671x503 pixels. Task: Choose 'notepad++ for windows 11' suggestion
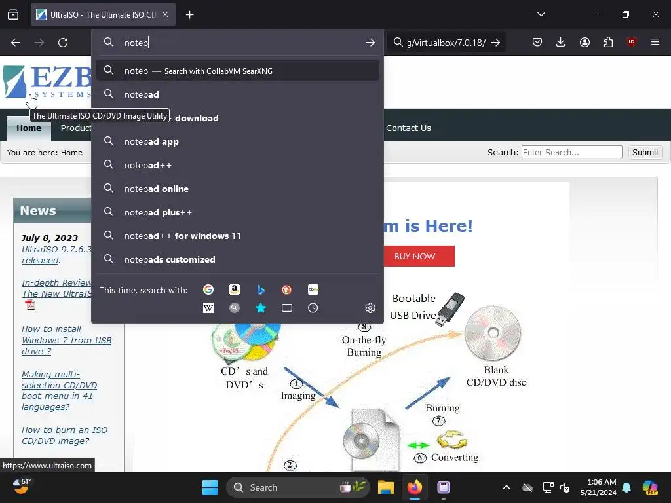coord(237,236)
